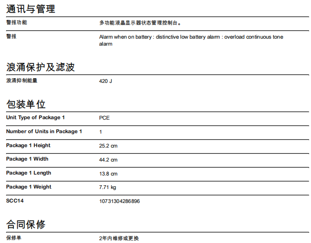Image resolution: width=311 pixels, height=243 pixels.
Task: Select the 警报功能 row label
Action: pyautogui.click(x=16, y=22)
